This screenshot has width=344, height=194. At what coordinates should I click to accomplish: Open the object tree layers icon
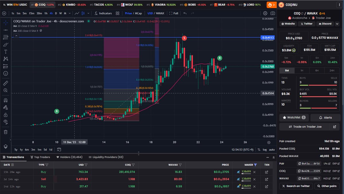[5, 146]
